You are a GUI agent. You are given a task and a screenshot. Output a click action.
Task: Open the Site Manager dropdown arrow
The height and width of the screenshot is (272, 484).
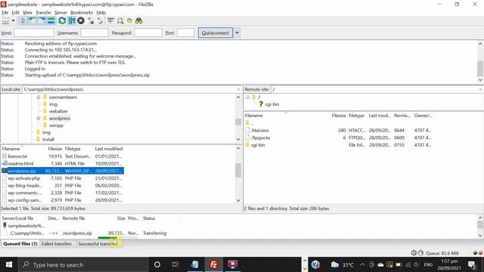point(13,21)
